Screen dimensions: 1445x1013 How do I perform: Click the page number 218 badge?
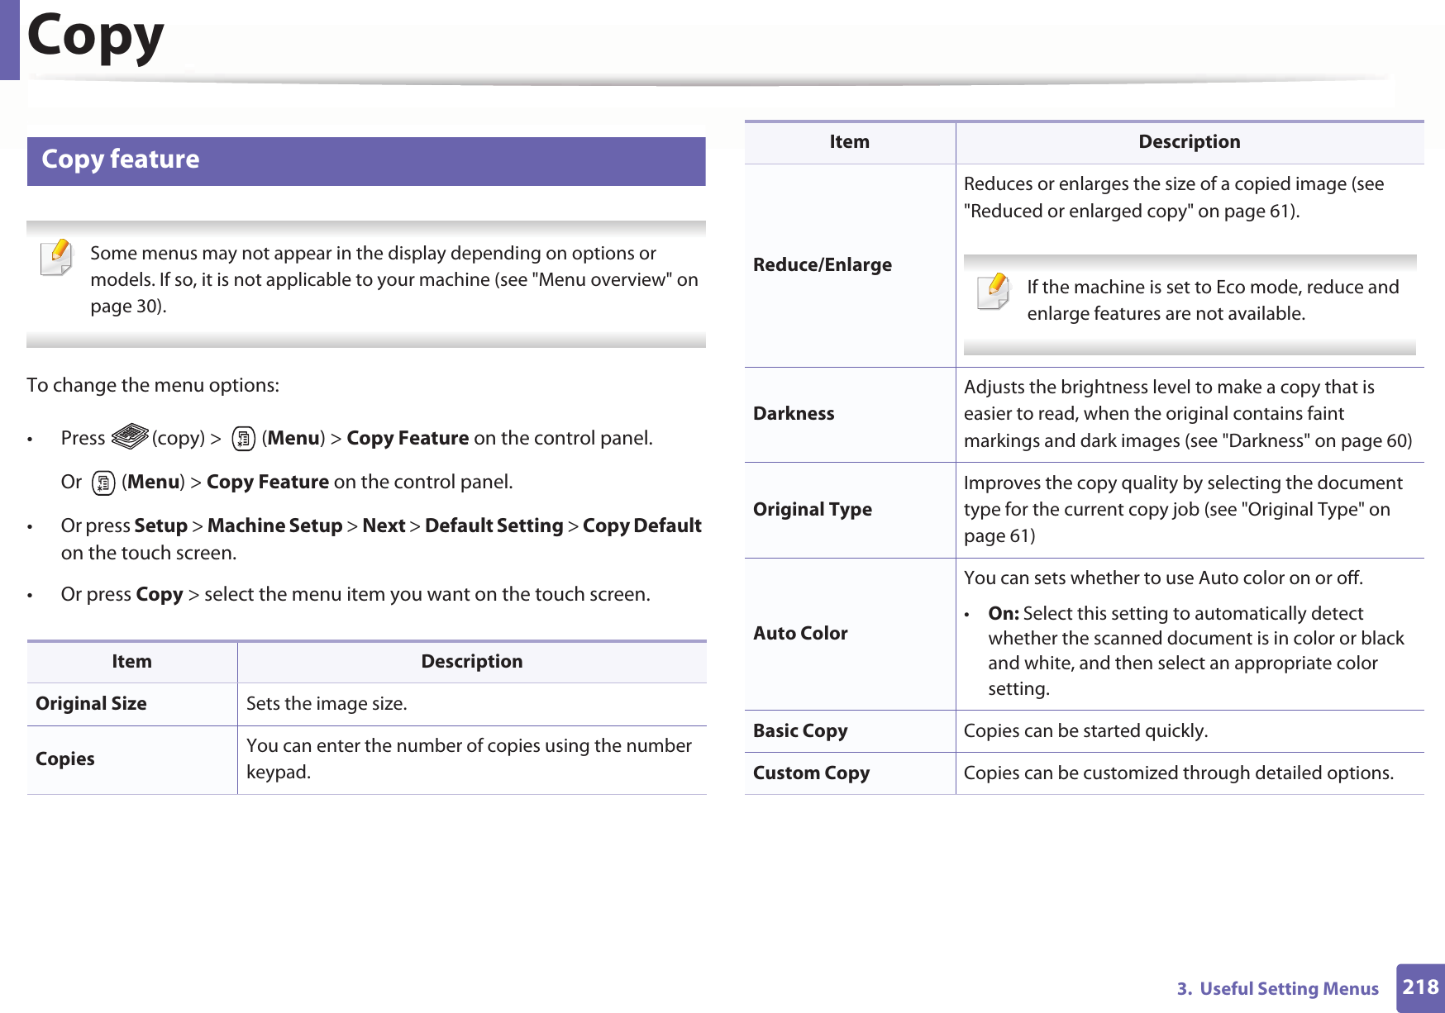click(x=1420, y=987)
